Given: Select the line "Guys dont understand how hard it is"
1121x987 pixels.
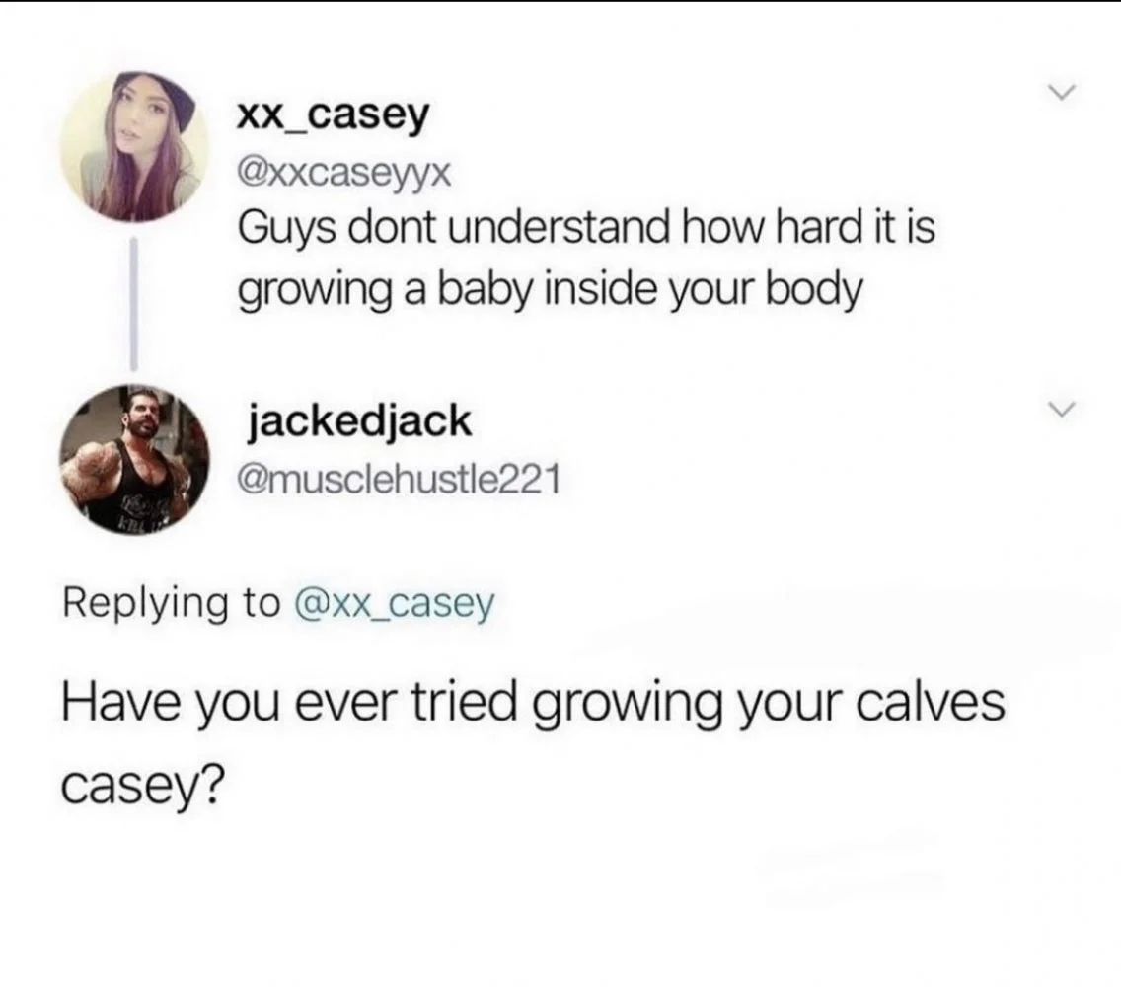Looking at the screenshot, I should 586,229.
